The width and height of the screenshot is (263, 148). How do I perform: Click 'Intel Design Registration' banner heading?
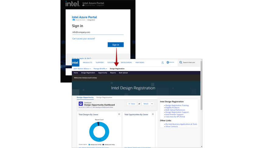(133, 88)
